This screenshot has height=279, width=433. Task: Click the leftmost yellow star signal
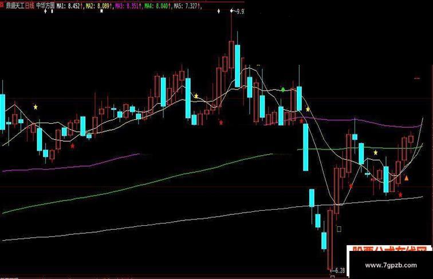[36, 107]
